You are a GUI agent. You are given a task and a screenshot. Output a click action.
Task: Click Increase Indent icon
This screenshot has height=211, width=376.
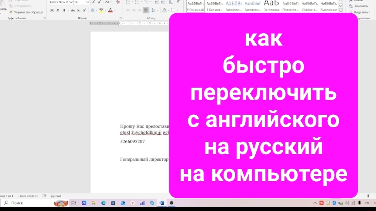[163, 2]
